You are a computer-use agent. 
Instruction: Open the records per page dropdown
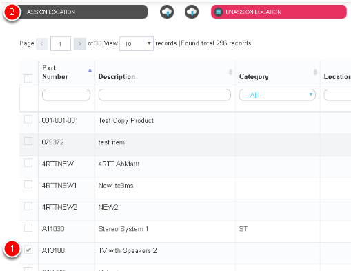click(137, 43)
